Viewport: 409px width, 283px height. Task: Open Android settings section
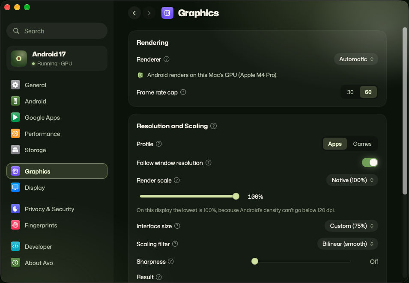click(57, 101)
